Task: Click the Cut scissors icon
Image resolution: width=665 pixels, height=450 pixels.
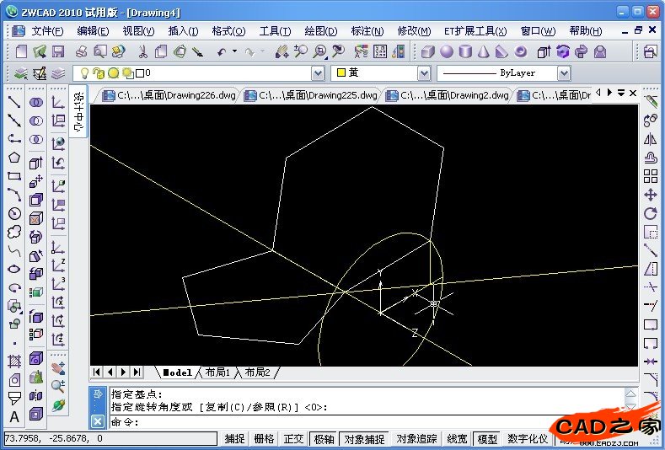Action: (142, 51)
